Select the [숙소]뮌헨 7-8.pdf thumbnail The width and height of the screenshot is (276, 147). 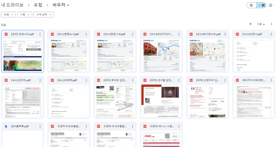pyautogui.click(x=115, y=55)
